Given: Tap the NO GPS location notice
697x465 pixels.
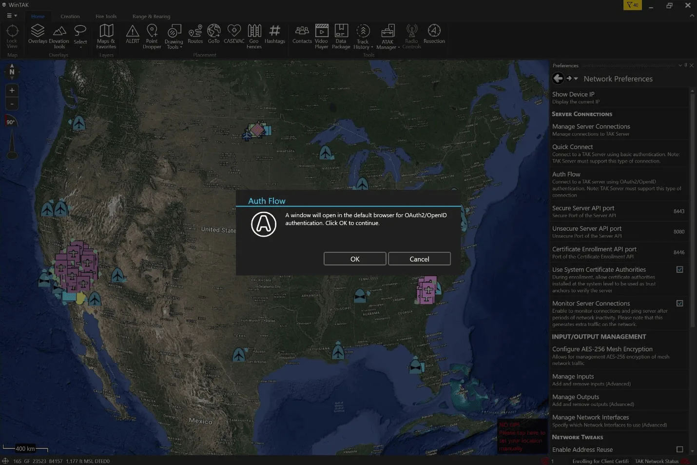Looking at the screenshot, I should [523, 437].
